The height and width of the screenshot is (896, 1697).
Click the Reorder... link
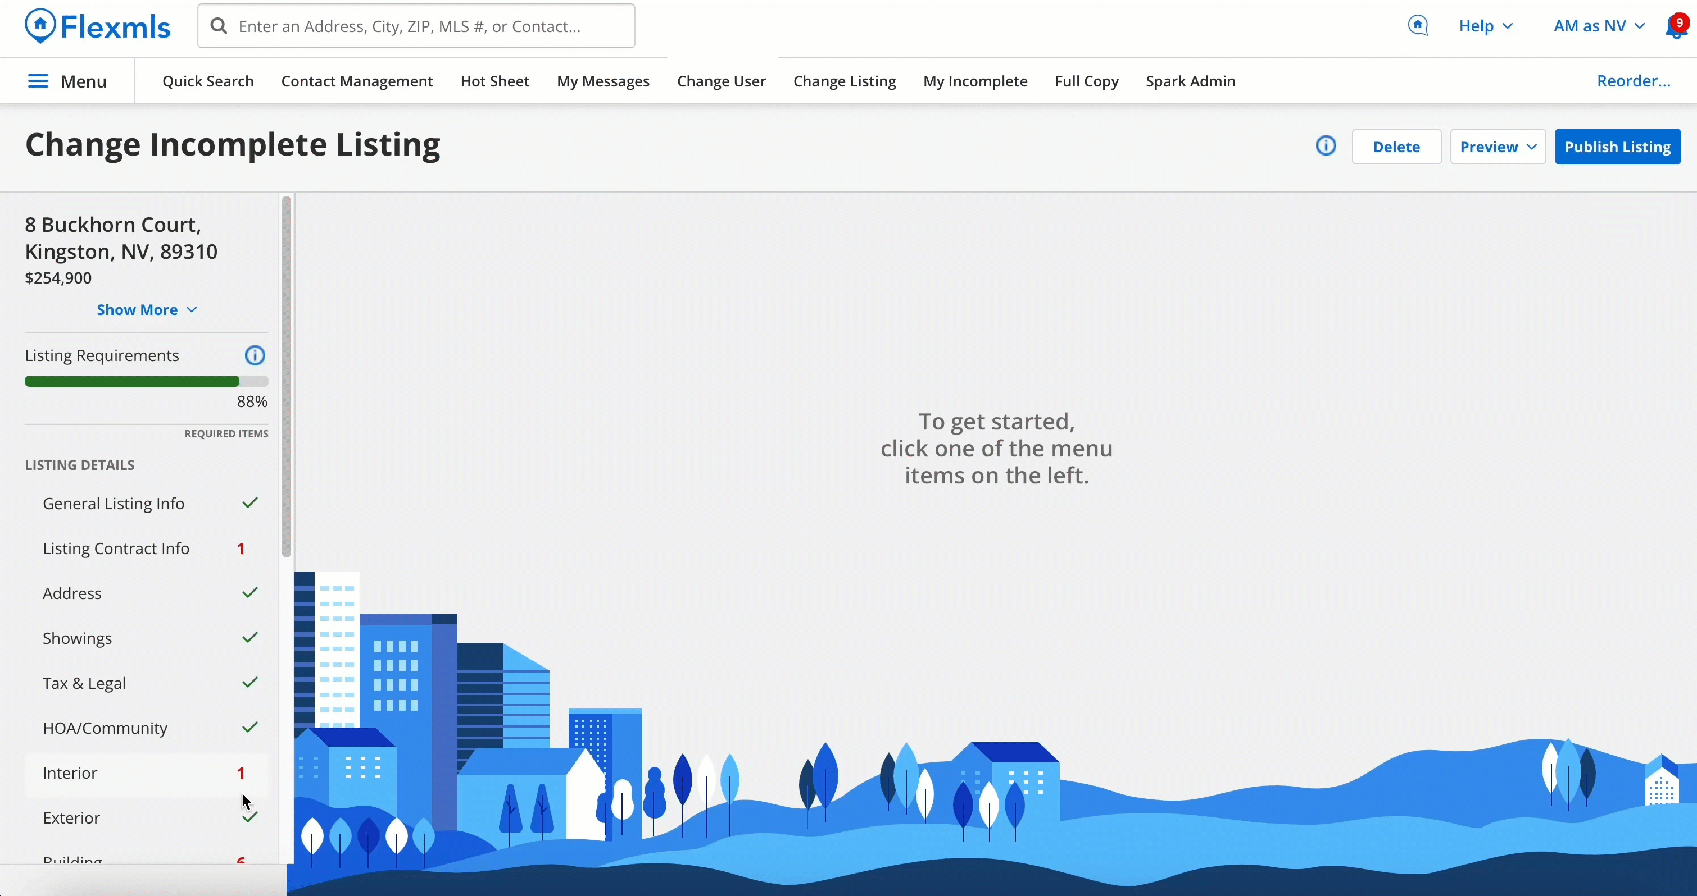click(x=1633, y=81)
